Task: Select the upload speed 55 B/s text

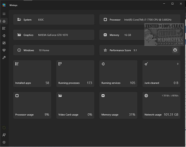Action: pos(166,96)
